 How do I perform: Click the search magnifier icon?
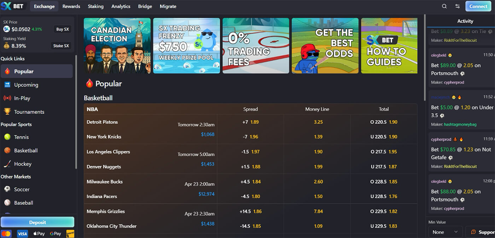[444, 6]
